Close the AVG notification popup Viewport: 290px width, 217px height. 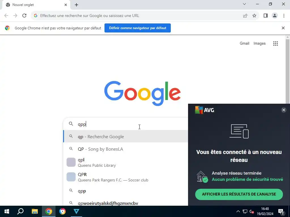(x=283, y=110)
